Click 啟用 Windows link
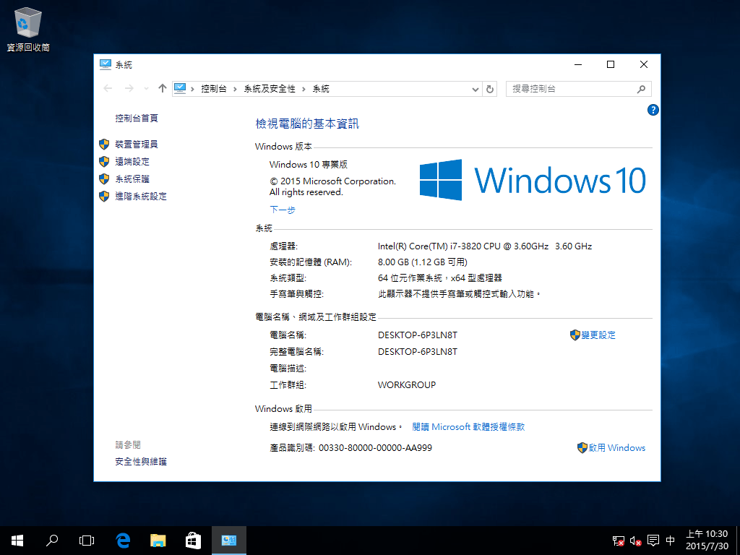This screenshot has height=555, width=740. (x=617, y=448)
